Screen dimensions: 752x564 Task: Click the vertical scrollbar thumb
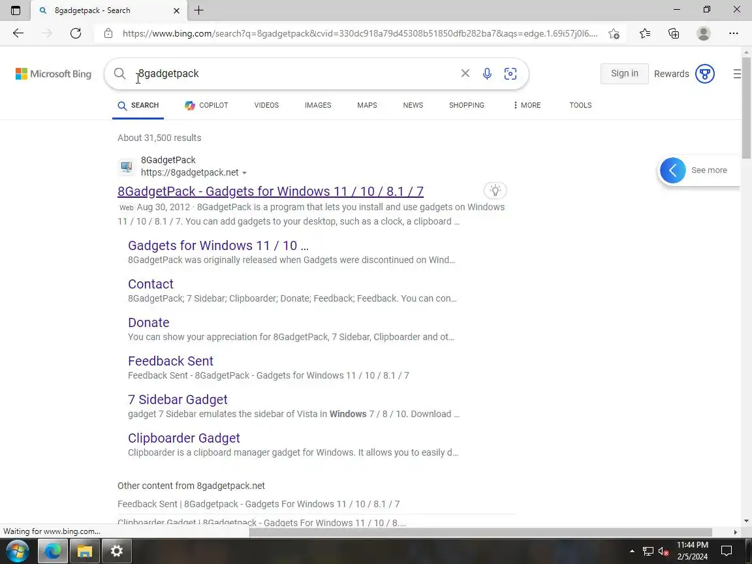click(746, 108)
